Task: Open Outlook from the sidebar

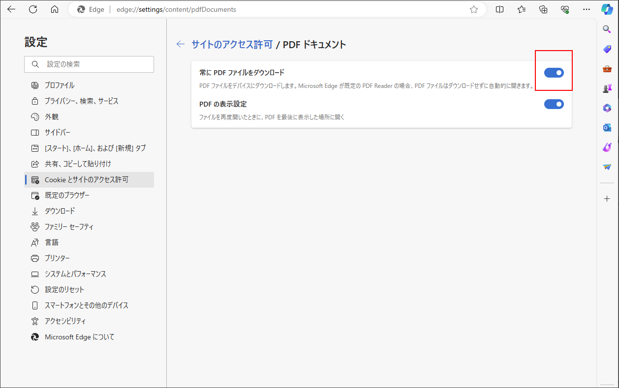Action: tap(607, 127)
